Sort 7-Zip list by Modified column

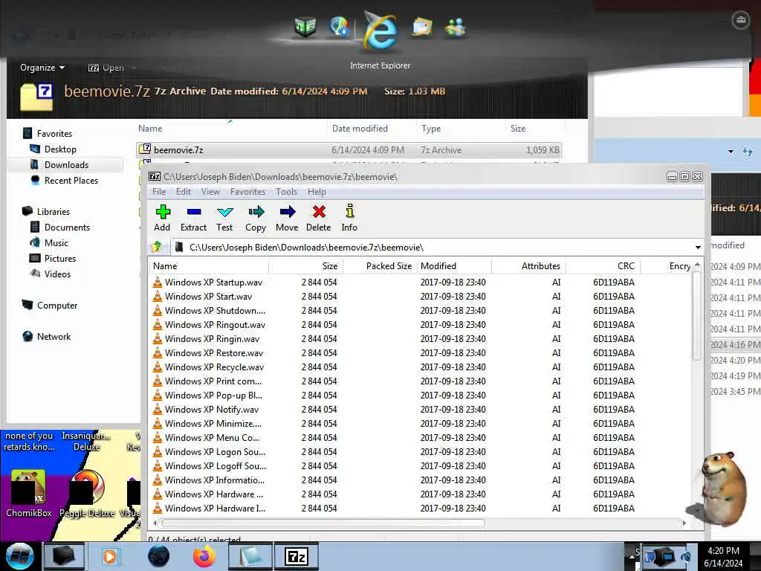[x=454, y=266]
